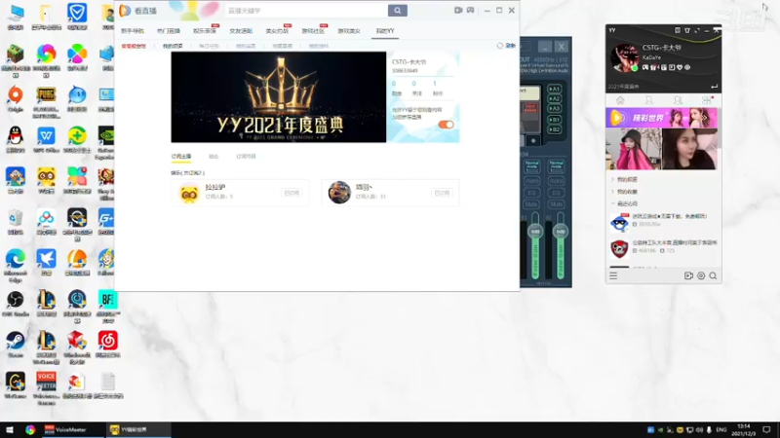The width and height of the screenshot is (780, 438).
Task: Open the second top navigation tab in live window
Action: tap(169, 31)
